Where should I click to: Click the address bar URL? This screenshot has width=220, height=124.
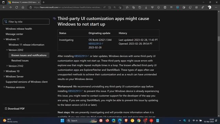click(x=67, y=7)
